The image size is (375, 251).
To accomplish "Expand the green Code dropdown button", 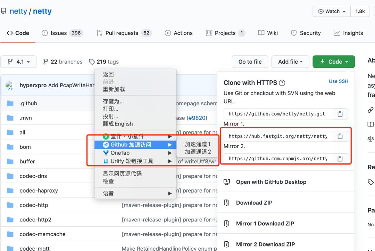I will (x=333, y=61).
